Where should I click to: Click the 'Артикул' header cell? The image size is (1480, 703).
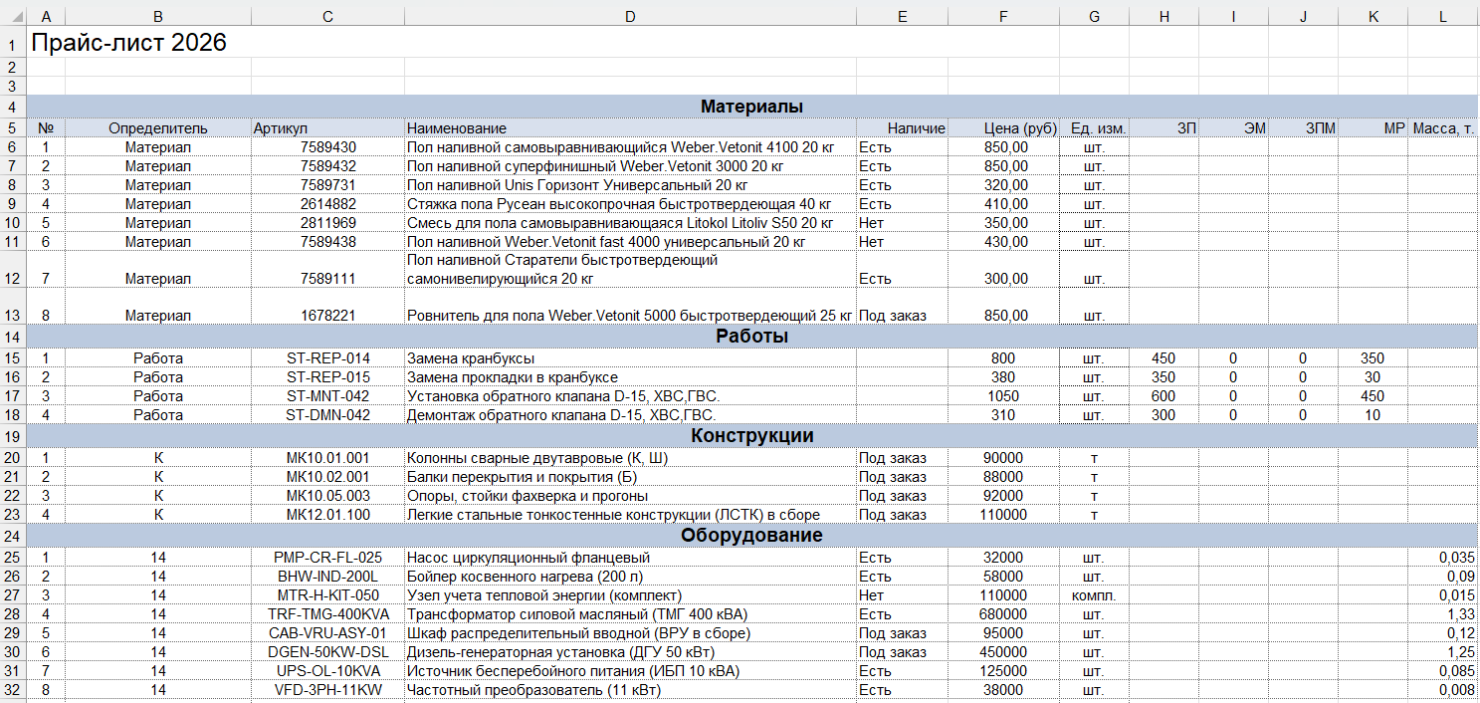point(327,128)
